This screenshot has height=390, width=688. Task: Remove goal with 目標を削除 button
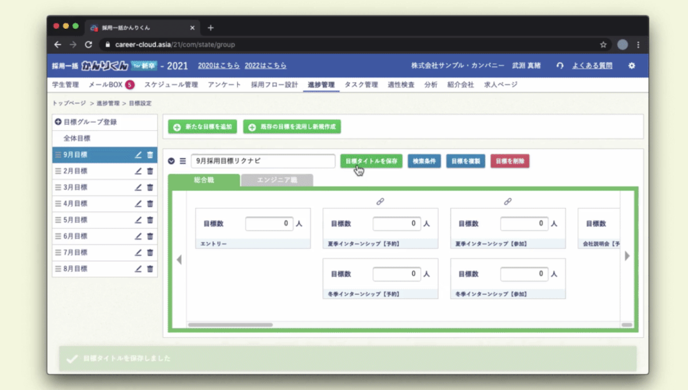[x=510, y=161]
